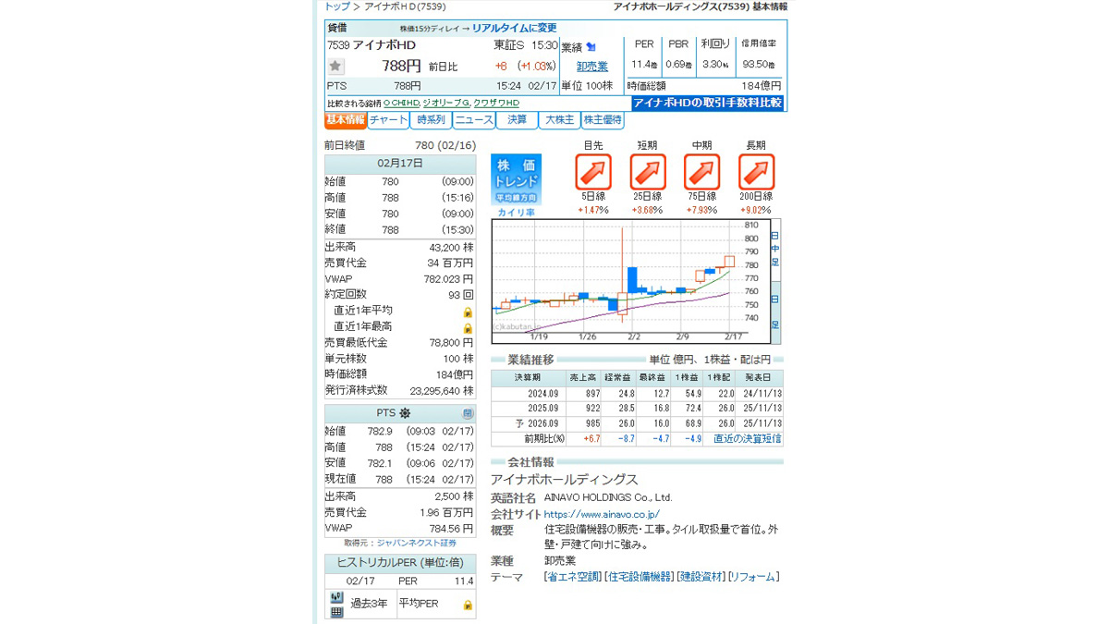The image size is (1109, 624).
Task: Click the アイナボHDの取引手数料比較 banner
Action: pos(708,103)
